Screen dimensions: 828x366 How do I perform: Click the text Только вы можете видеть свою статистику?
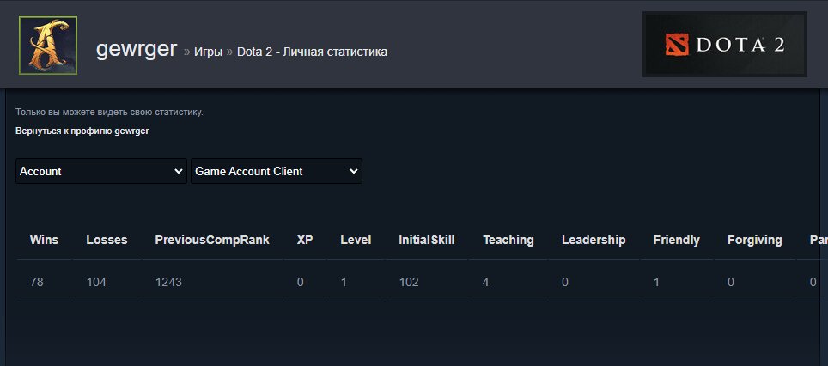(109, 112)
